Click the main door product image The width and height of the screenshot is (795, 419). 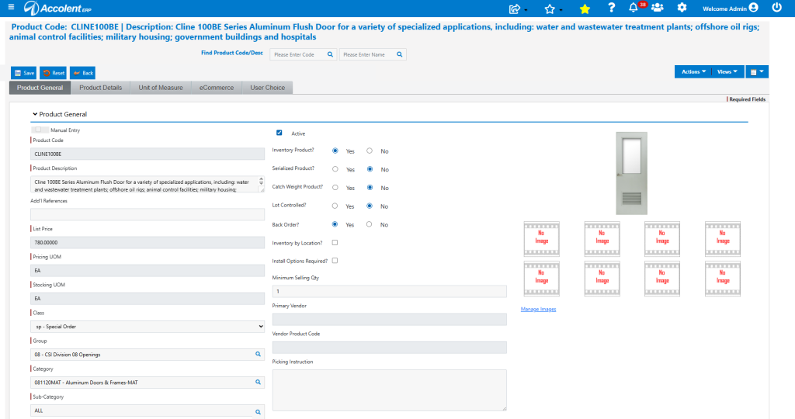(x=631, y=173)
